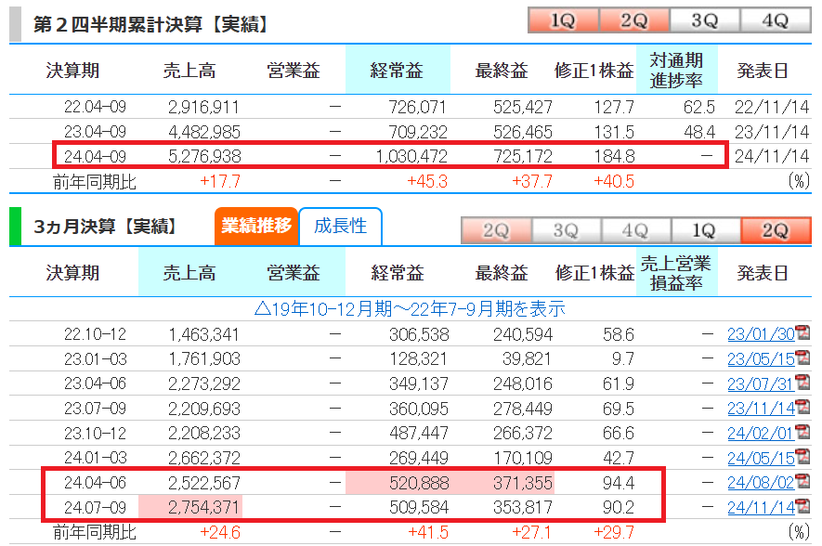The image size is (822, 546).
Task: Click year-over-year value +24.6
Action: pyautogui.click(x=220, y=532)
